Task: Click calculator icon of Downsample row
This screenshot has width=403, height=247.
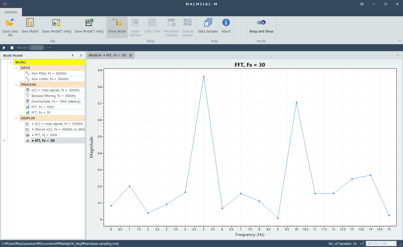Action: (x=28, y=101)
